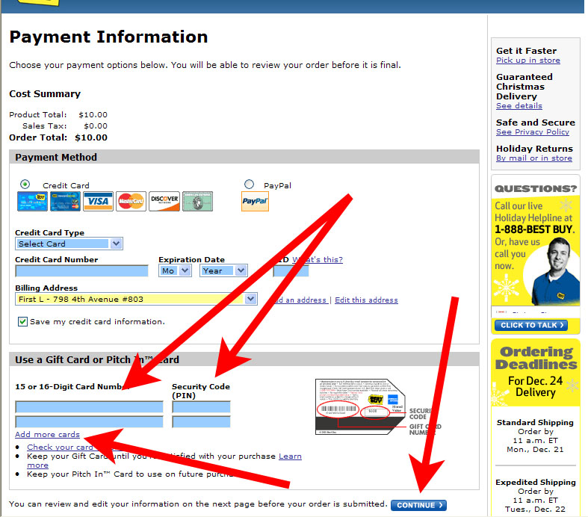Click the CLICK TO TALK button
The height and width of the screenshot is (517, 588).
tap(531, 325)
